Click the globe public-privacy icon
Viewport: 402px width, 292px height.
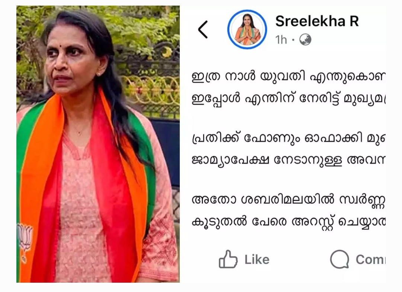(x=305, y=40)
